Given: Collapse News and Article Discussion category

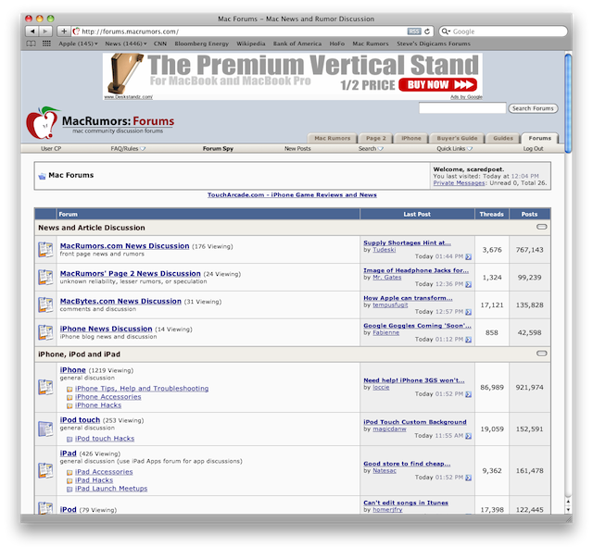Looking at the screenshot, I should [541, 227].
